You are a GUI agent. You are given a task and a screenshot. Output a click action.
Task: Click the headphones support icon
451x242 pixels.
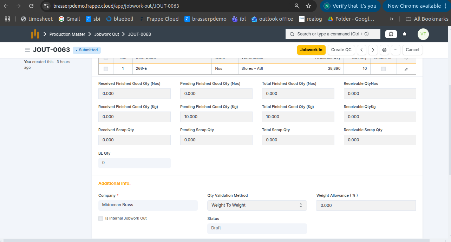point(391,34)
